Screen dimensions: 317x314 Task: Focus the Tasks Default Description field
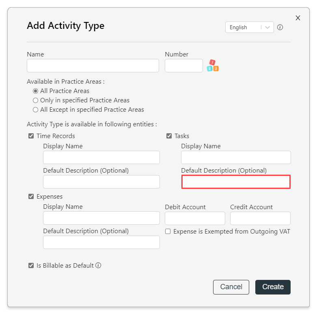[x=236, y=182]
